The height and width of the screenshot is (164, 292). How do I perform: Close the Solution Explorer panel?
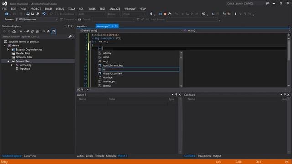[73, 26]
